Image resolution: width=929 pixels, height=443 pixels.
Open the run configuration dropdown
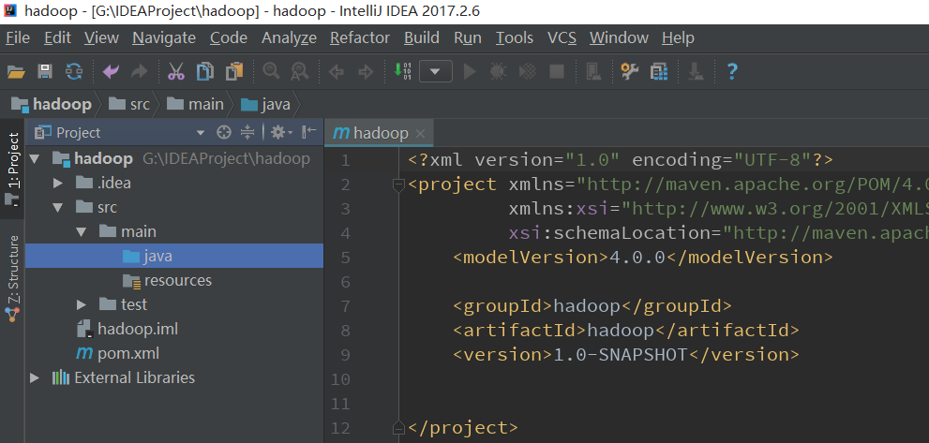coord(436,72)
